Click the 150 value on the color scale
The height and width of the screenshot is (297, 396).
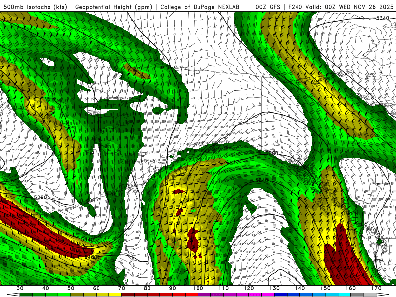325,288
